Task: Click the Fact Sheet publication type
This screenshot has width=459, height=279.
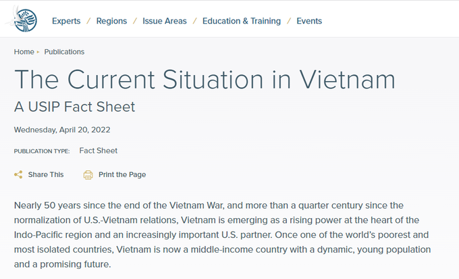Action: click(x=99, y=151)
